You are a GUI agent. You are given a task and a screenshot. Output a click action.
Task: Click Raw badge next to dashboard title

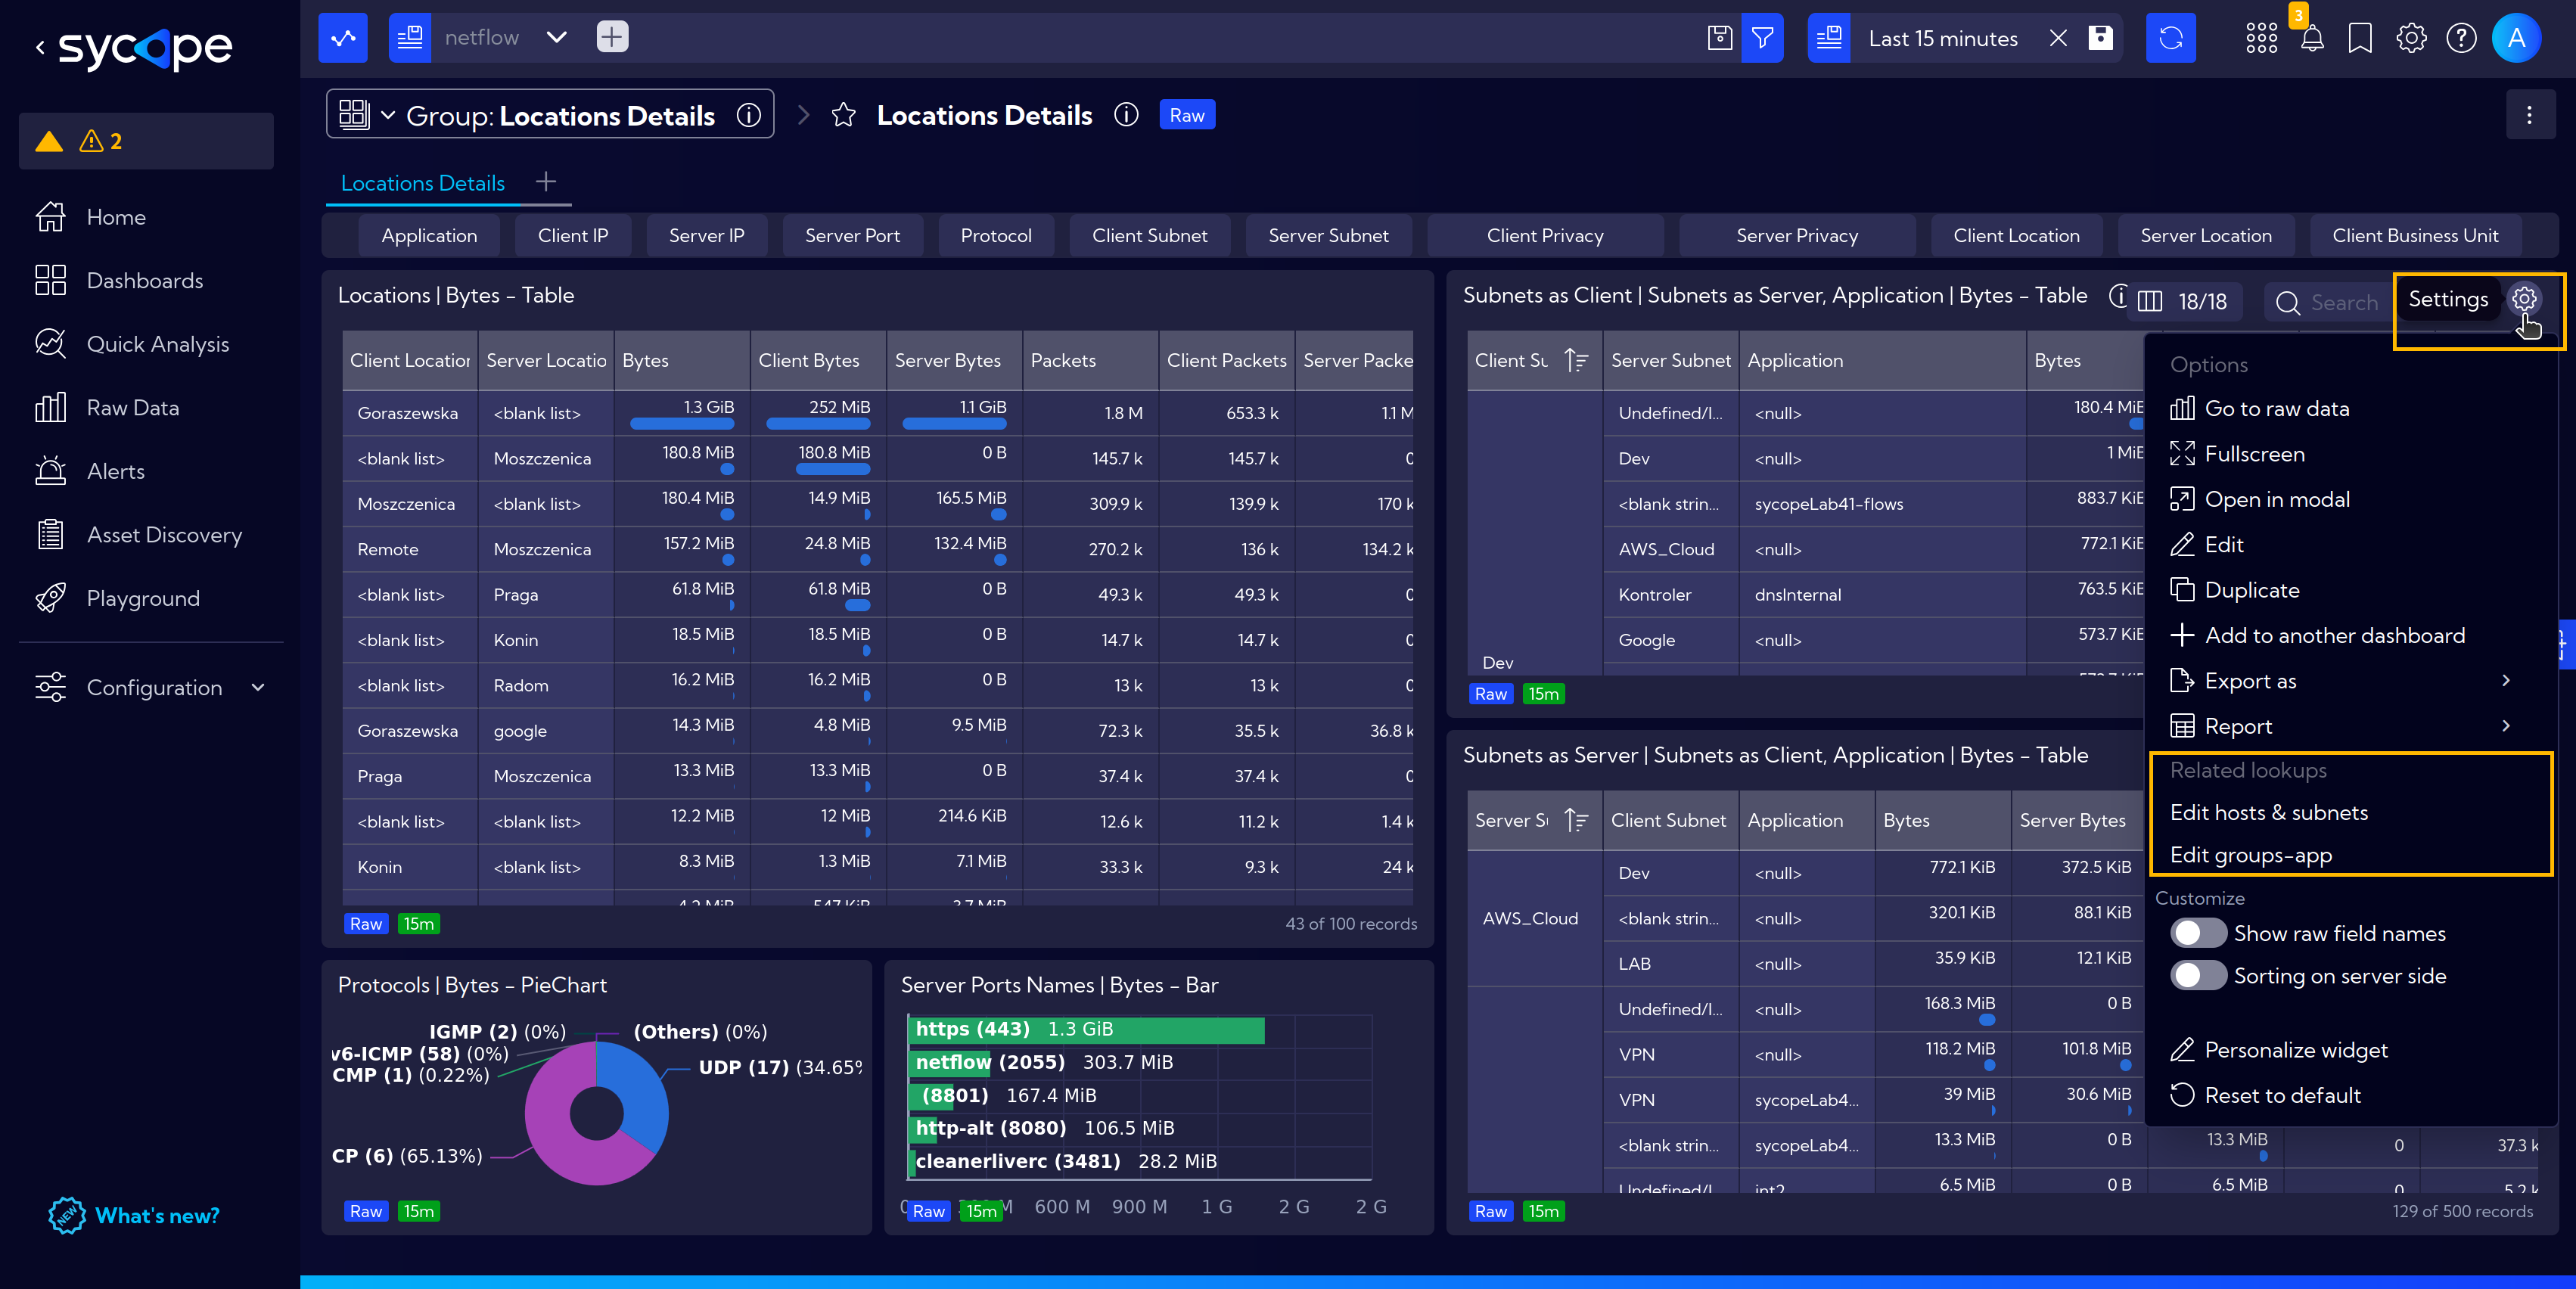(x=1187, y=115)
